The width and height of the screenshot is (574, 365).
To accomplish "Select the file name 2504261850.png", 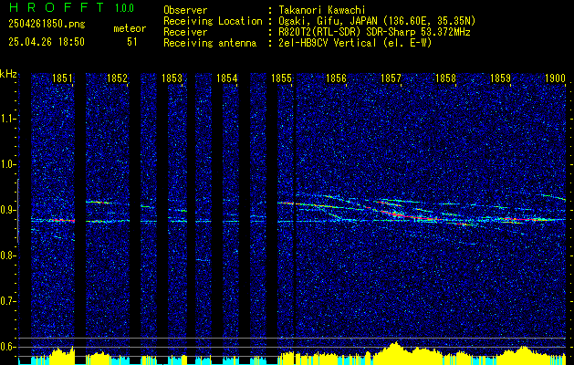I will coord(47,25).
